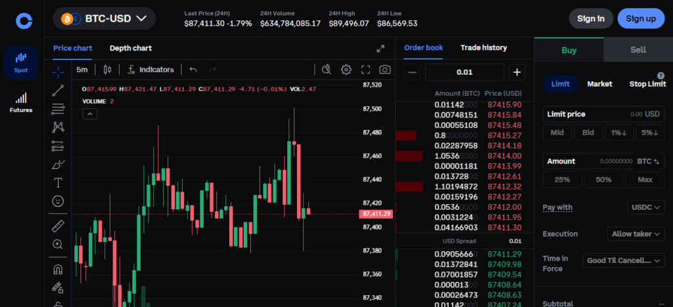Open candlestick chart style selector
673x307 pixels.
[x=107, y=70]
